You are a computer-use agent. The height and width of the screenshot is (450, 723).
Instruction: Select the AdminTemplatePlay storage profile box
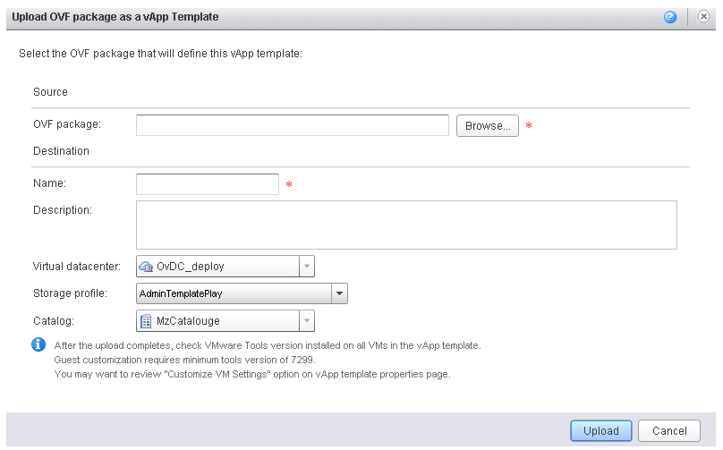pyautogui.click(x=242, y=293)
